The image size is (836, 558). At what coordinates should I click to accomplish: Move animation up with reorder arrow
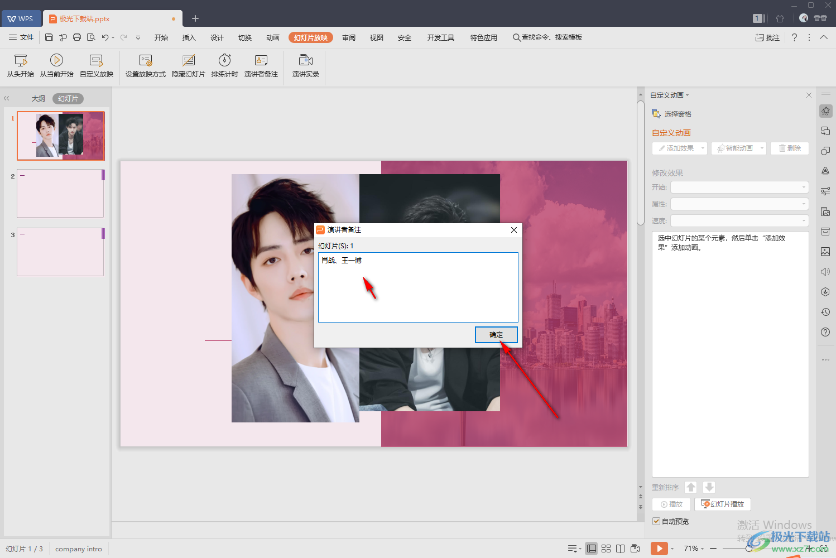(691, 487)
